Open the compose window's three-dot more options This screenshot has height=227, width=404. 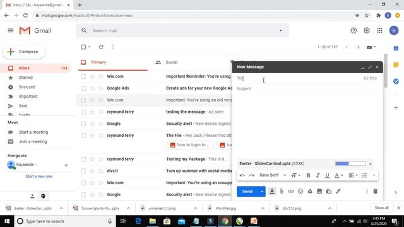(x=367, y=191)
